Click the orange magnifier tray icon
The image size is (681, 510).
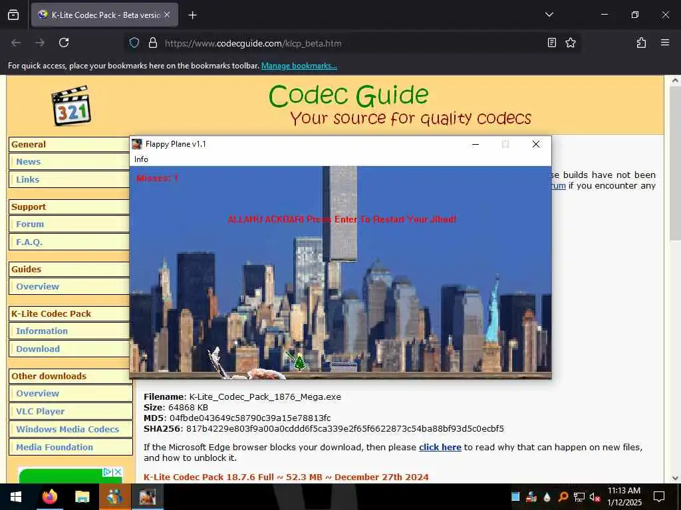click(x=563, y=497)
